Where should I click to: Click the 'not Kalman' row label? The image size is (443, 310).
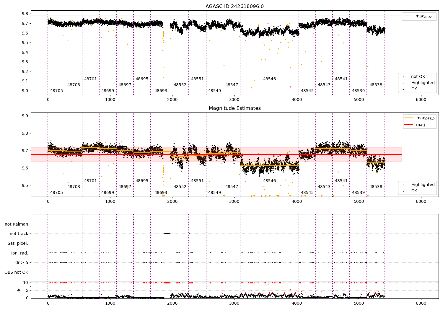point(17,224)
